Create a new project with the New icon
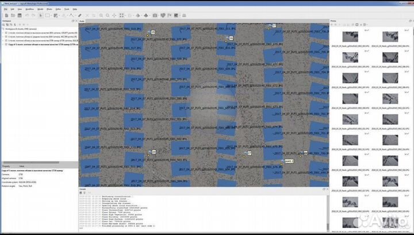This screenshot has width=414, height=235. click(x=6, y=16)
